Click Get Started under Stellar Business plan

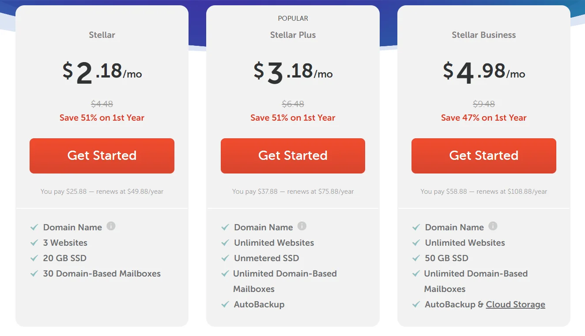coord(484,156)
